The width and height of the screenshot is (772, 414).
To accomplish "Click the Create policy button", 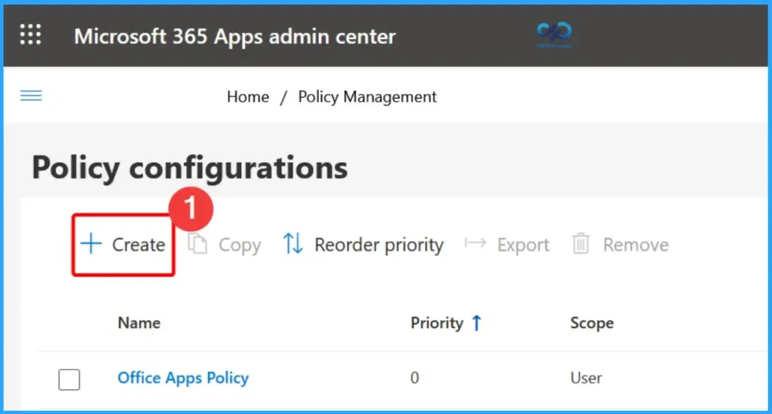I will point(123,245).
